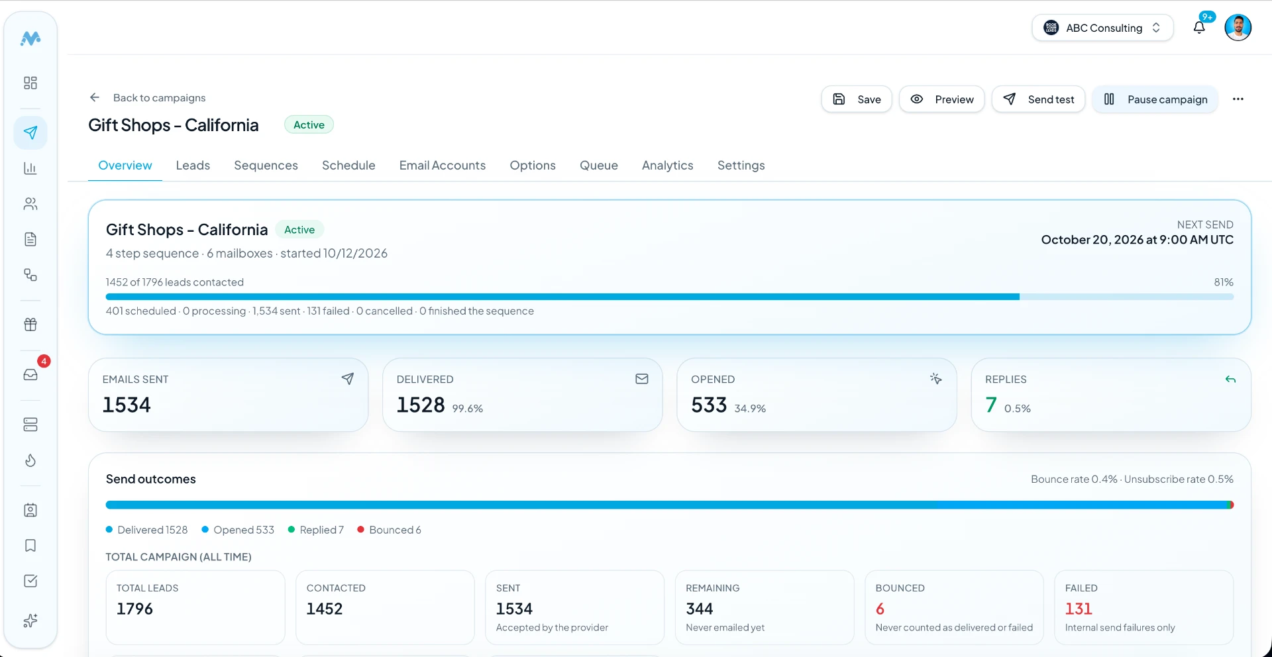Open the Email Accounts tab
This screenshot has height=657, width=1272.
click(x=443, y=166)
